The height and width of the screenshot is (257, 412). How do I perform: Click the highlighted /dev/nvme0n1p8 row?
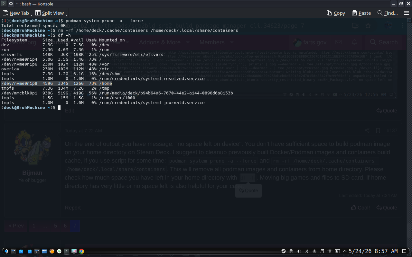57,84
